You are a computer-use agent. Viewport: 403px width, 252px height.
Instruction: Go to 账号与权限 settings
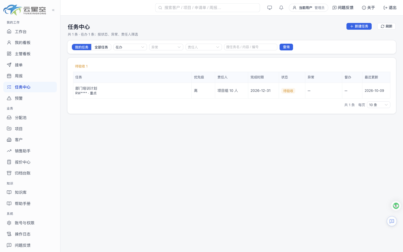point(30,223)
